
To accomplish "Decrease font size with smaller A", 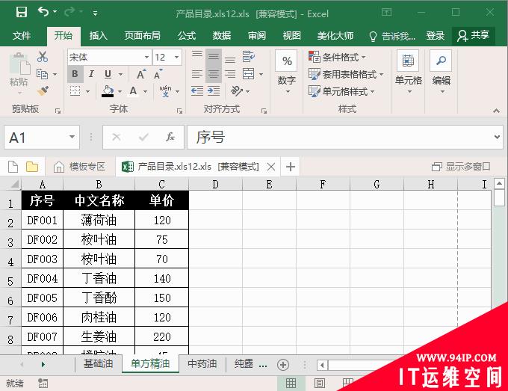I will point(158,74).
